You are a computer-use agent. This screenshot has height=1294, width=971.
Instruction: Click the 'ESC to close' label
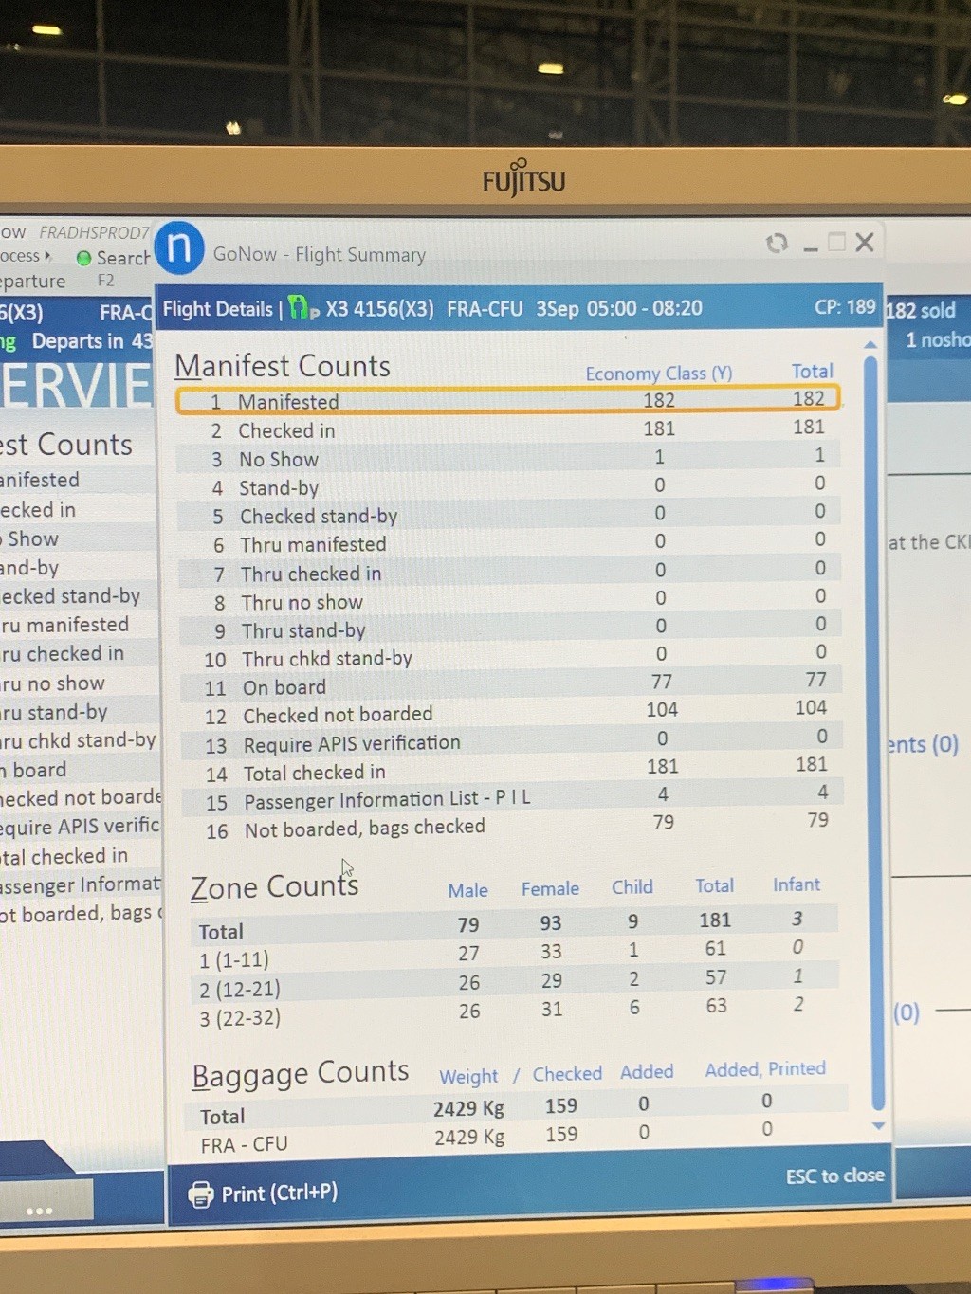(x=834, y=1176)
